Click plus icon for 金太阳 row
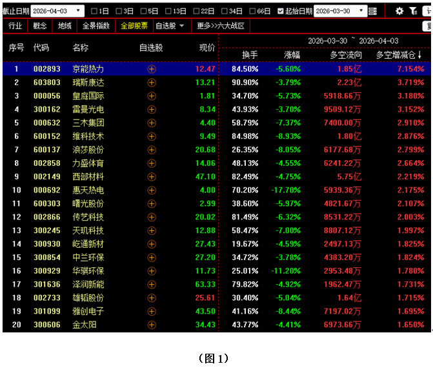433x375 pixels. (x=152, y=325)
